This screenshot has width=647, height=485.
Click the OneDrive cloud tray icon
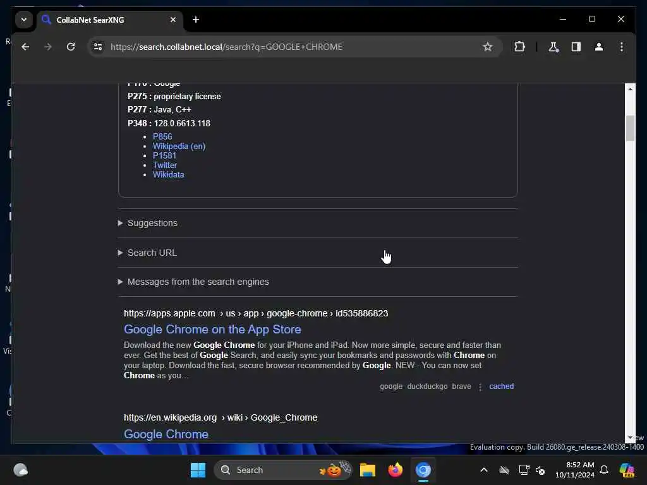(x=504, y=470)
